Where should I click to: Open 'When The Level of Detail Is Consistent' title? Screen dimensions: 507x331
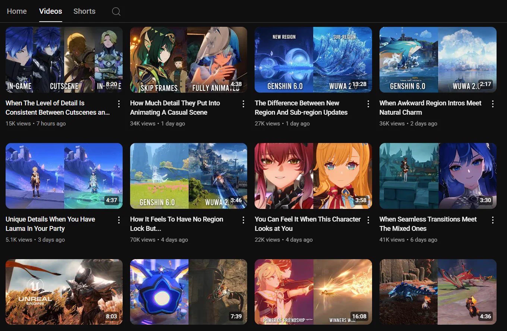click(x=58, y=108)
